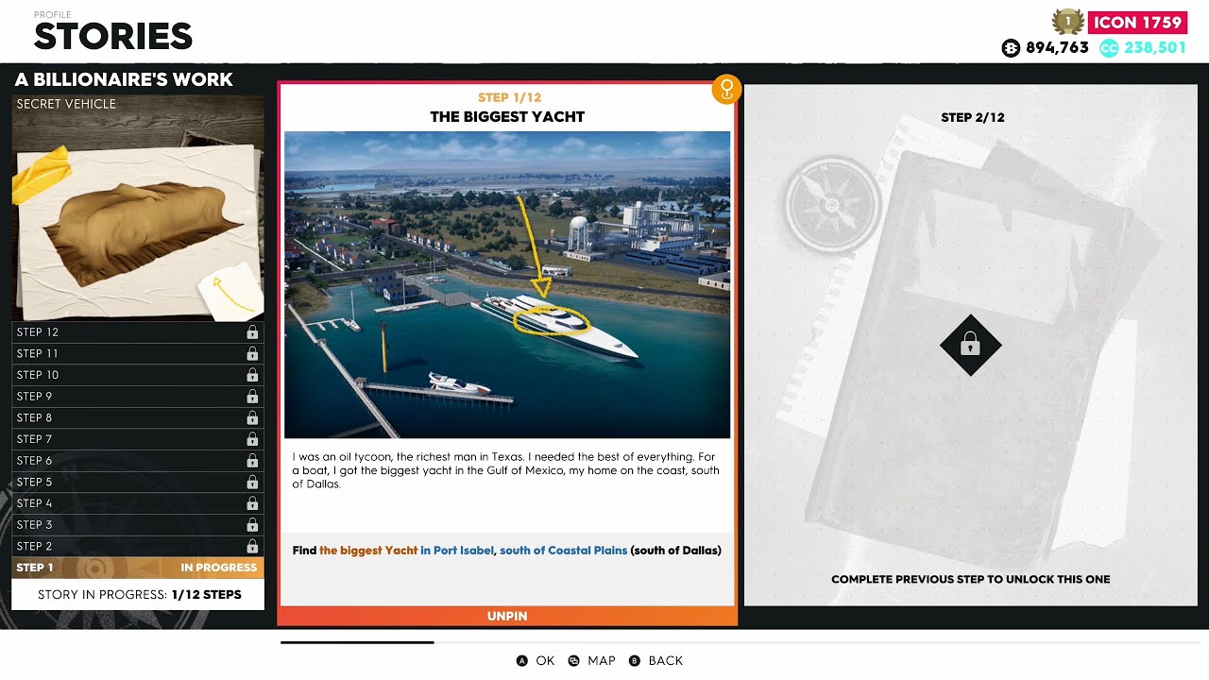Viewport: 1209px width, 680px height.
Task: Click the 'IN PROGRESS' status label
Action: [x=219, y=568]
